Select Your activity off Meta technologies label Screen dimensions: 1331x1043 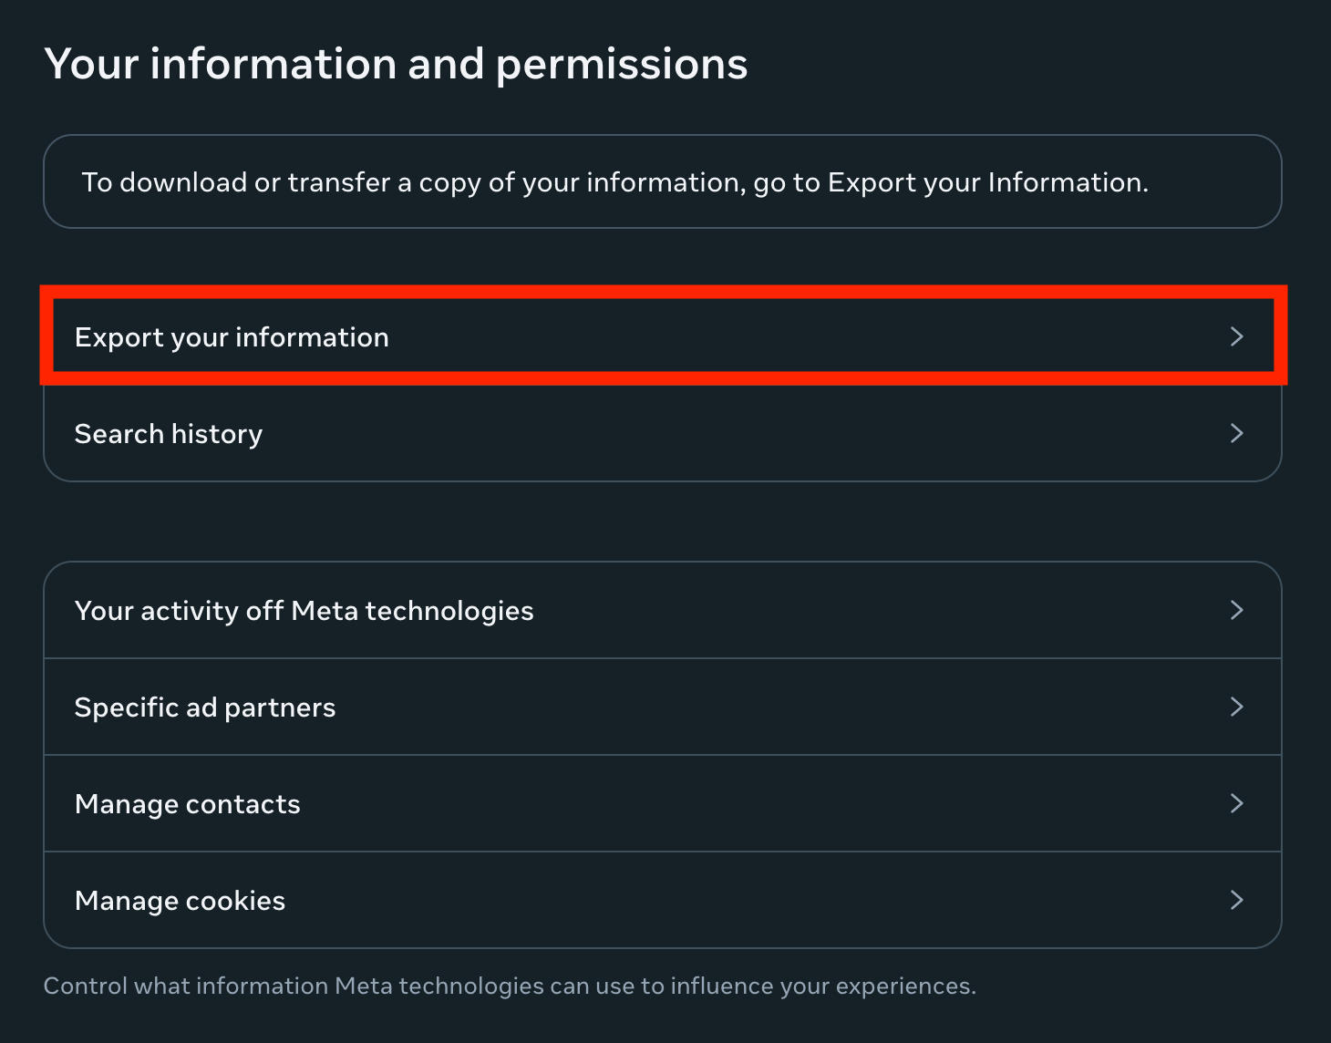tap(304, 611)
